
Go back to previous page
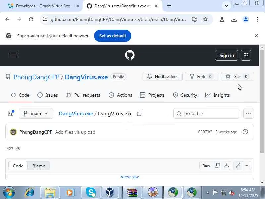(7, 19)
